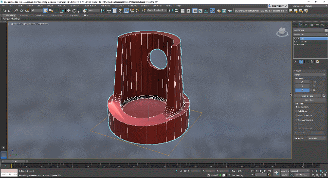Screen dimensions: 328x178
Task: Open the Modifier List dropdown
Action: coord(310,35)
